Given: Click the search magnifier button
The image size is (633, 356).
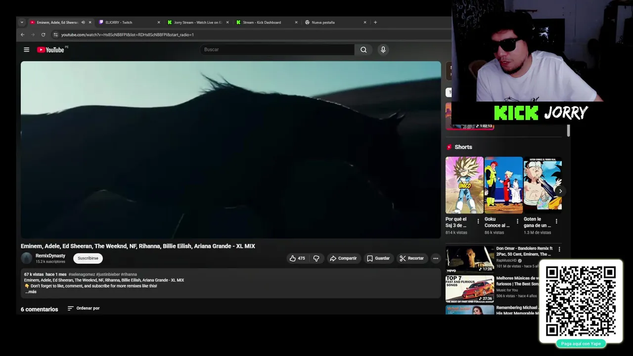Looking at the screenshot, I should [363, 49].
